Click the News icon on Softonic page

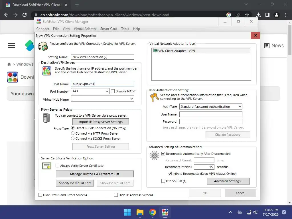click(267, 46)
